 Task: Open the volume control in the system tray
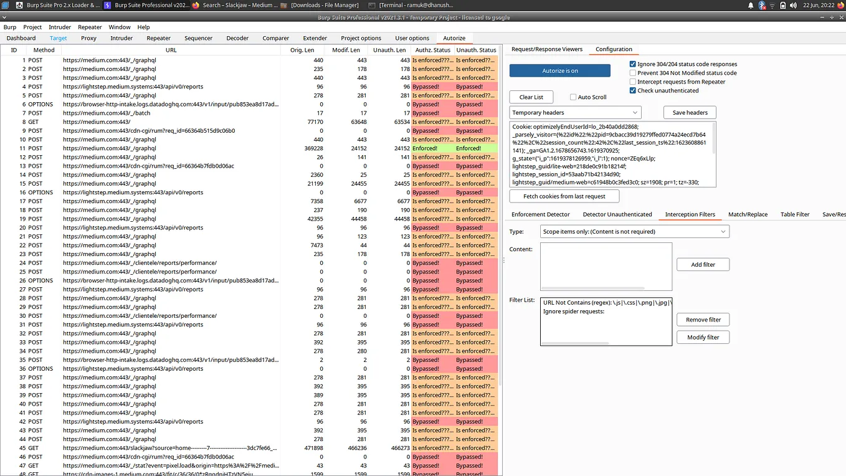(x=793, y=5)
